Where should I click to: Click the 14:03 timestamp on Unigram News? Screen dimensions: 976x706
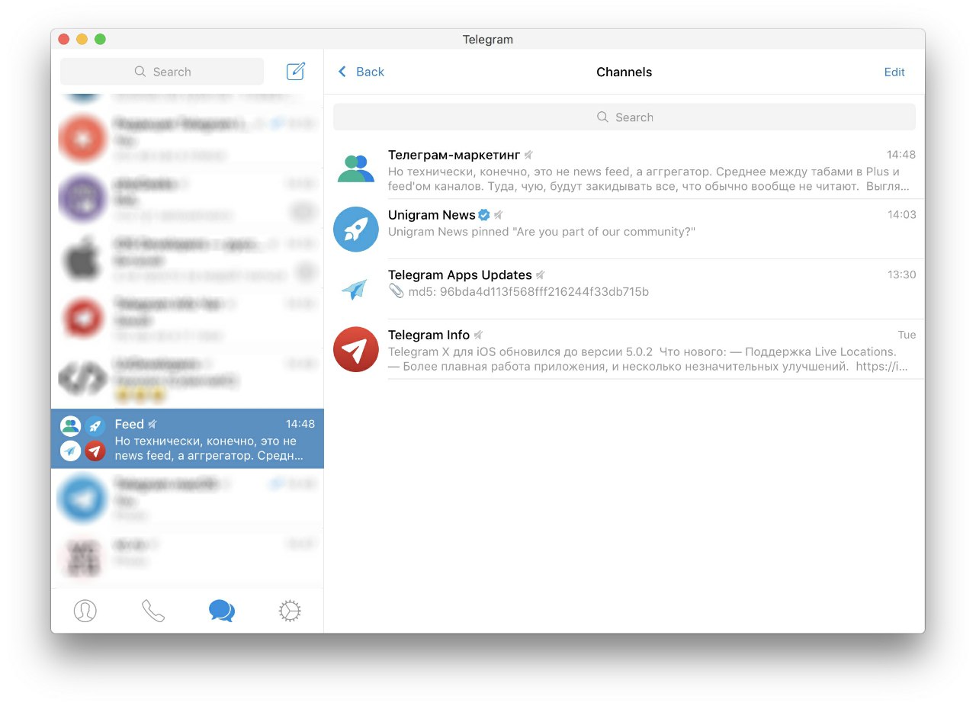point(902,214)
